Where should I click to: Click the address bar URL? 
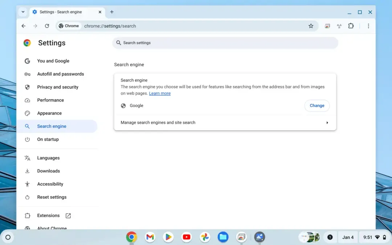click(x=110, y=26)
